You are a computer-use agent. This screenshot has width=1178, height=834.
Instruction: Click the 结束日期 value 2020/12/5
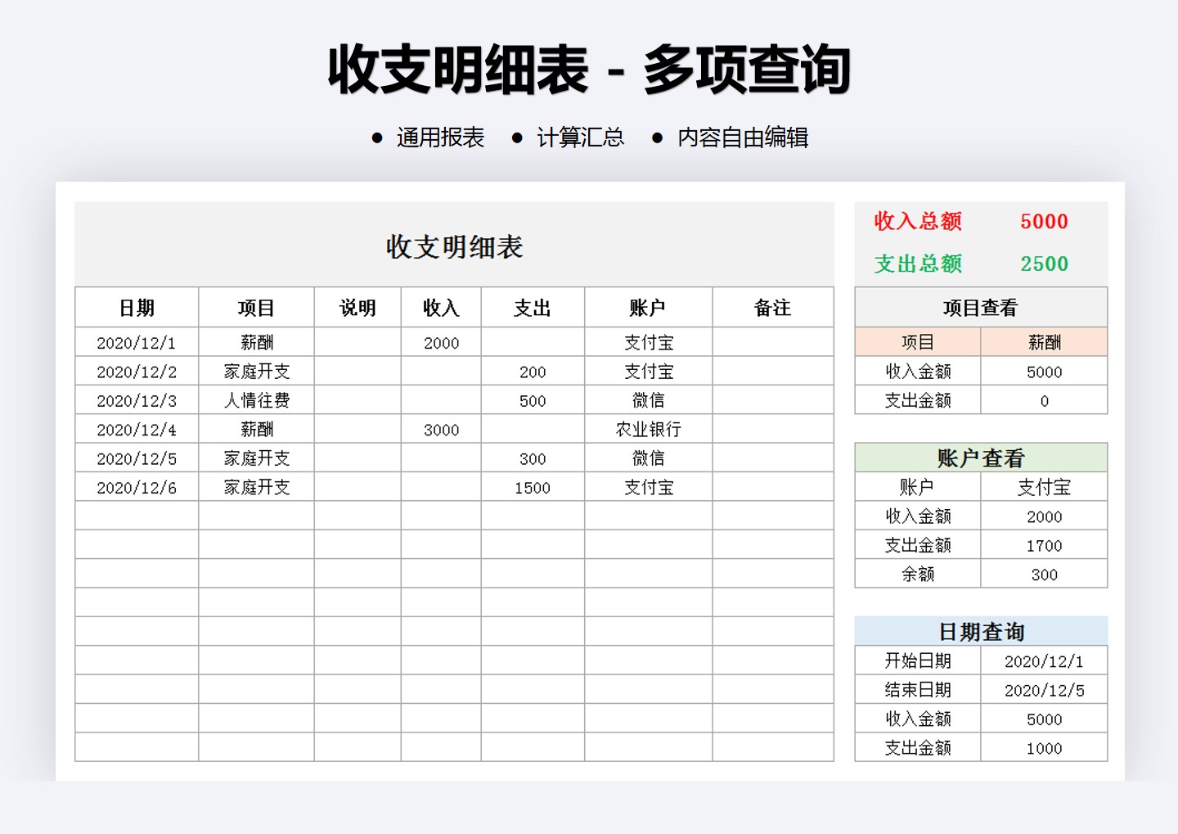[1044, 689]
